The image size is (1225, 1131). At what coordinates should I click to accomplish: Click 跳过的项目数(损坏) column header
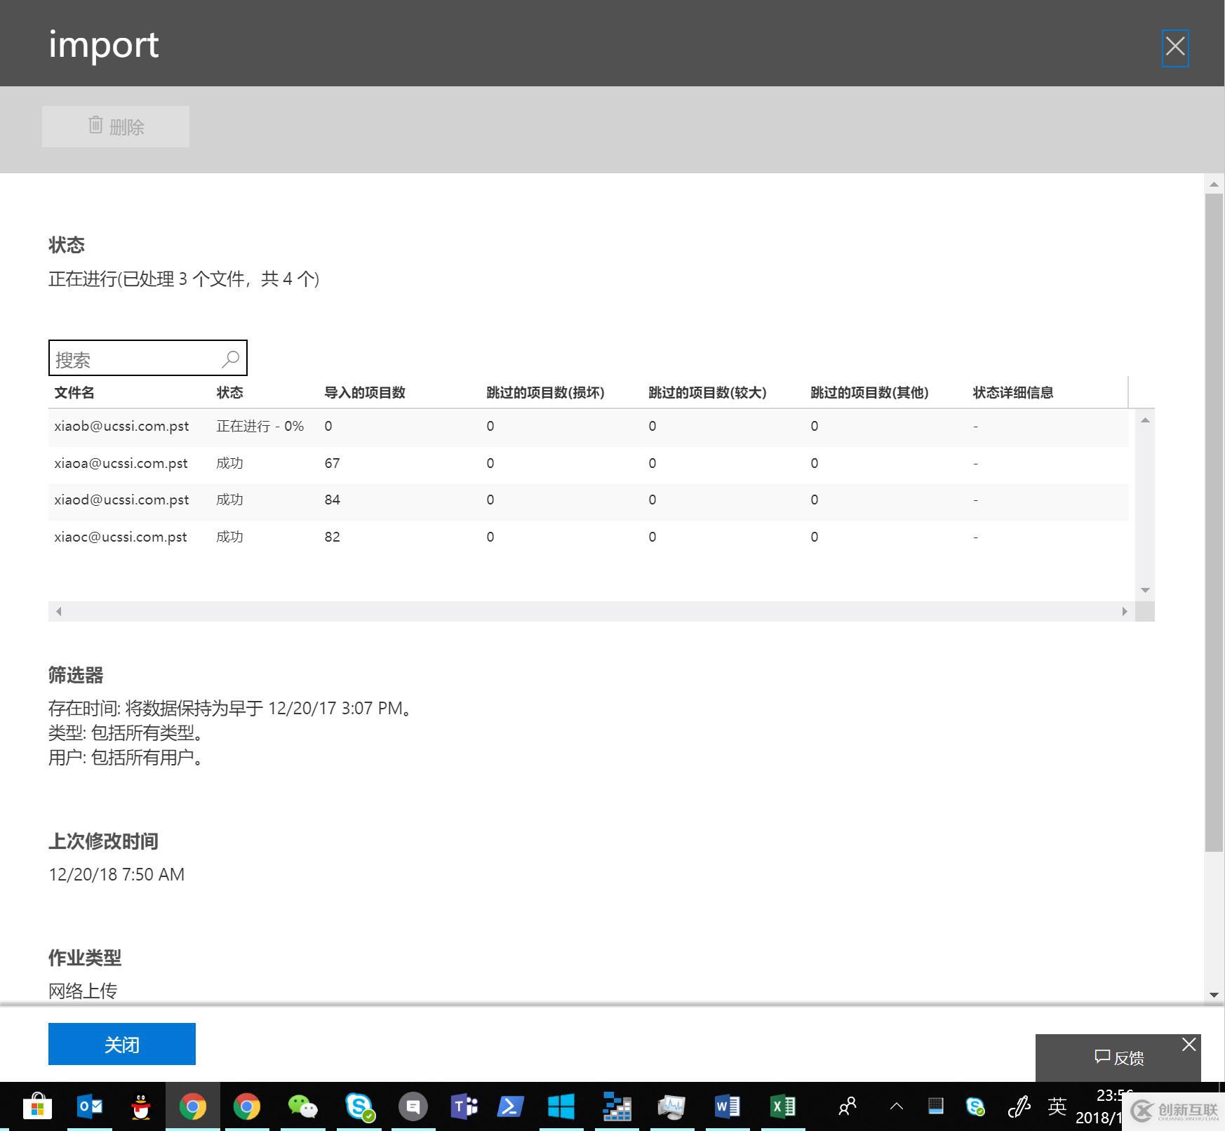pyautogui.click(x=545, y=392)
